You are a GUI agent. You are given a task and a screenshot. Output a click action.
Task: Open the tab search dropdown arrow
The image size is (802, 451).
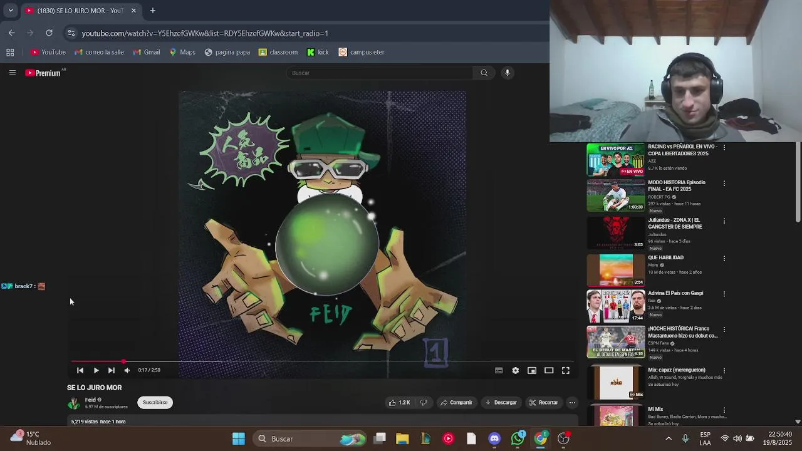tap(10, 11)
